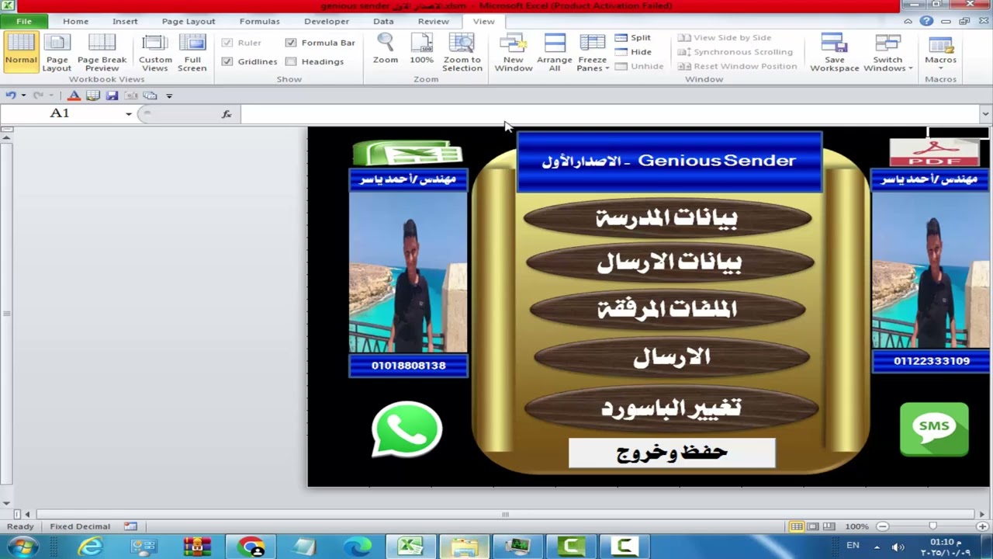
Task: Click Arrange All windows
Action: [554, 52]
